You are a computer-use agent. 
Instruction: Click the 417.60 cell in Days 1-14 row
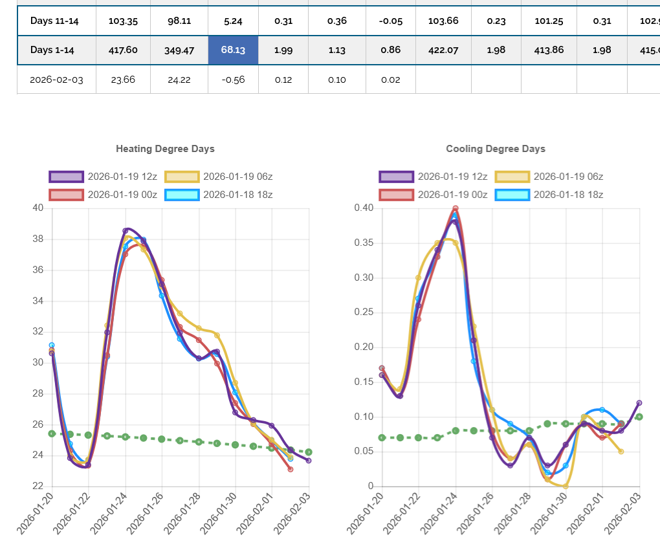(x=123, y=50)
